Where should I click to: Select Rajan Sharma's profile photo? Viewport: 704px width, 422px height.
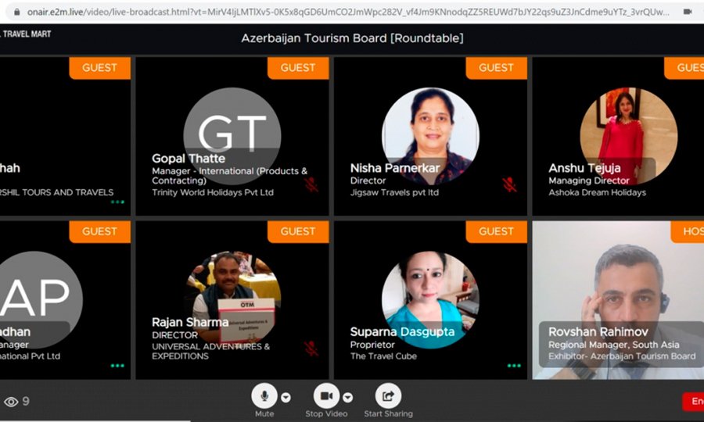pos(232,299)
